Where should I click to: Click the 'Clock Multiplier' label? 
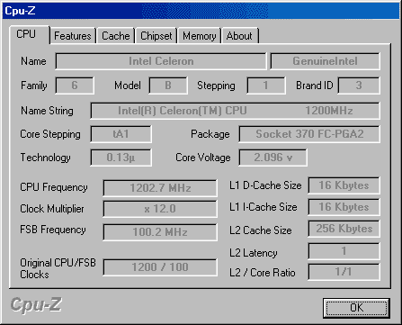point(52,209)
